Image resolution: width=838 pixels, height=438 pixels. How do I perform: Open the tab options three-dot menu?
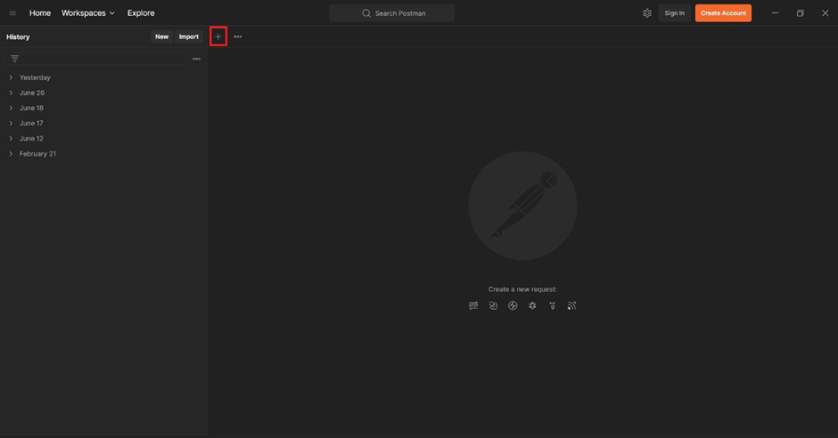pos(238,36)
